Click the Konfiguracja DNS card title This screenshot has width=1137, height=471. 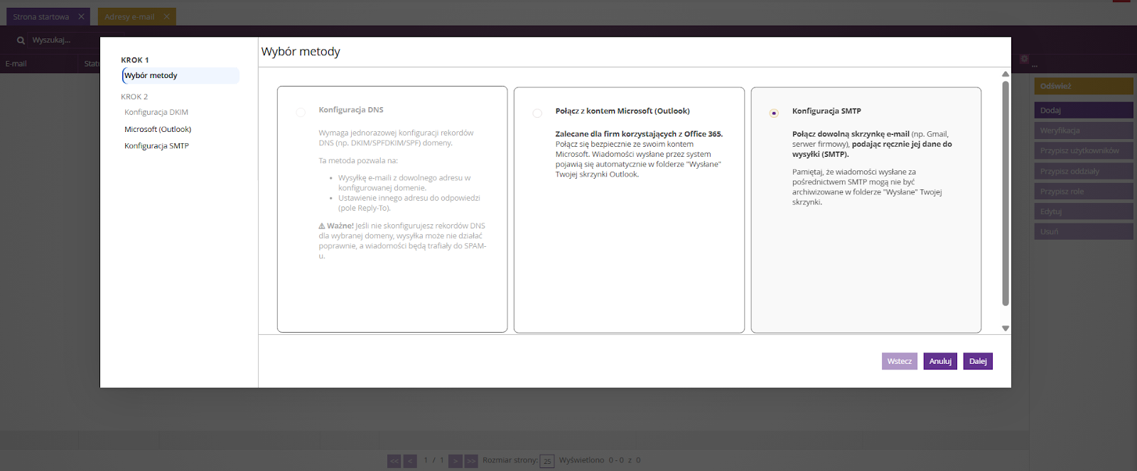coord(351,110)
